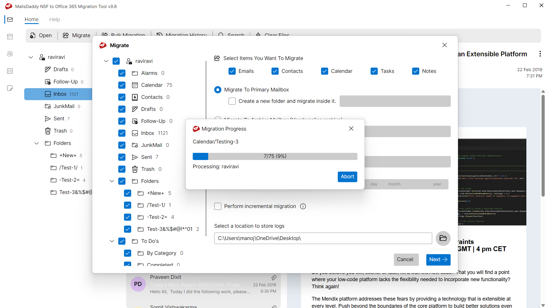Click Test-3&%$#@!*^01 folder label in Migrate tree
This screenshot has height=308, width=549.
point(170,229)
